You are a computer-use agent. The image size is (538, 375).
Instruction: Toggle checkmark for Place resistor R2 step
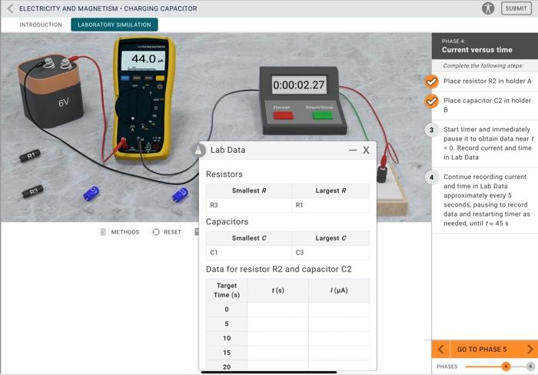pyautogui.click(x=431, y=81)
